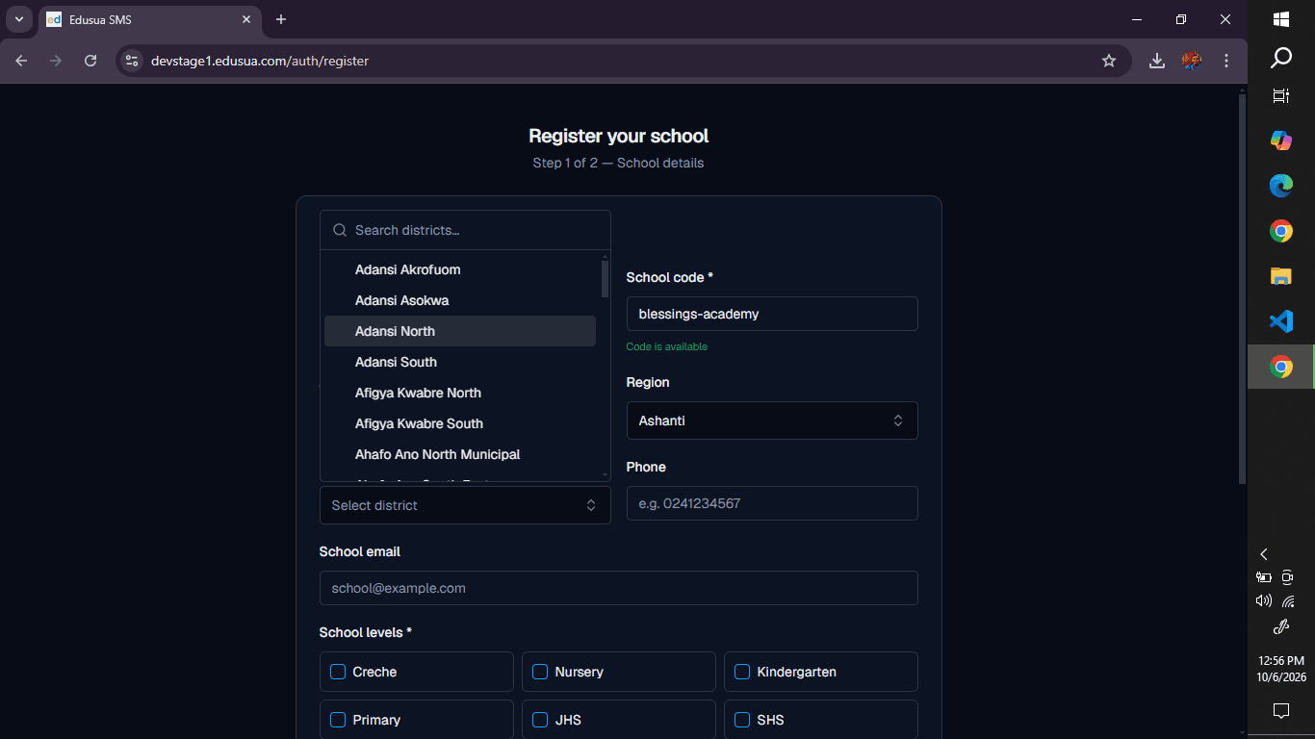Open a new browser tab

[281, 19]
